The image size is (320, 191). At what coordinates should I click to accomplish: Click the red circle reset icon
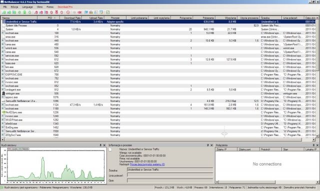pos(68,12)
